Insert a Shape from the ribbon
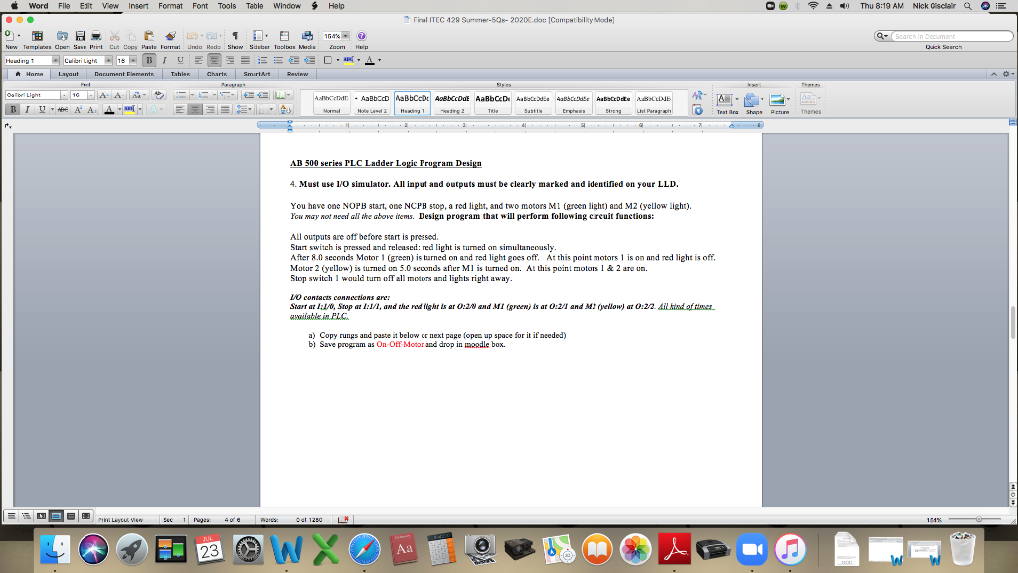1018x573 pixels. 752,99
